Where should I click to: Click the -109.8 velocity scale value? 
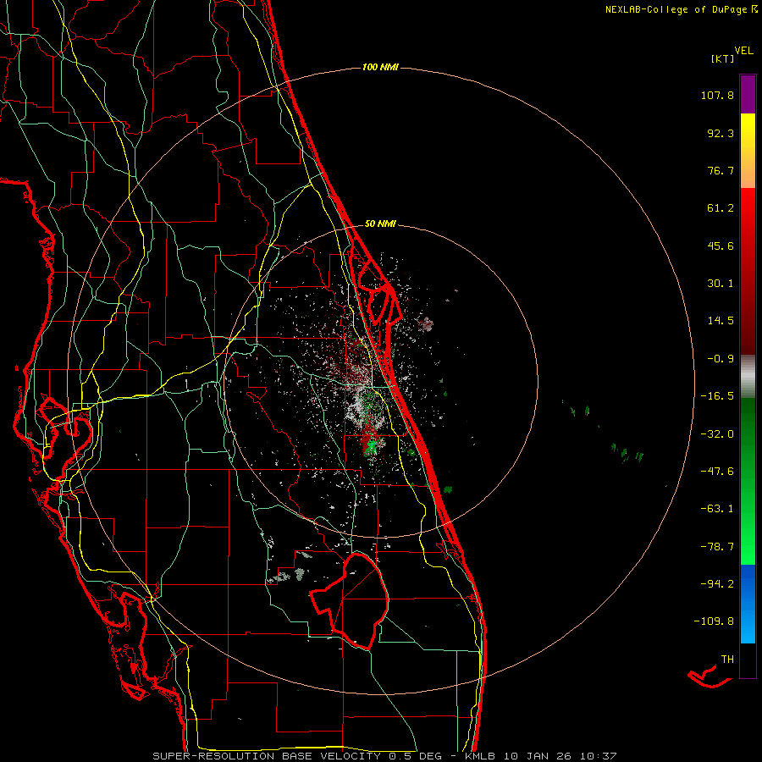[x=714, y=621]
